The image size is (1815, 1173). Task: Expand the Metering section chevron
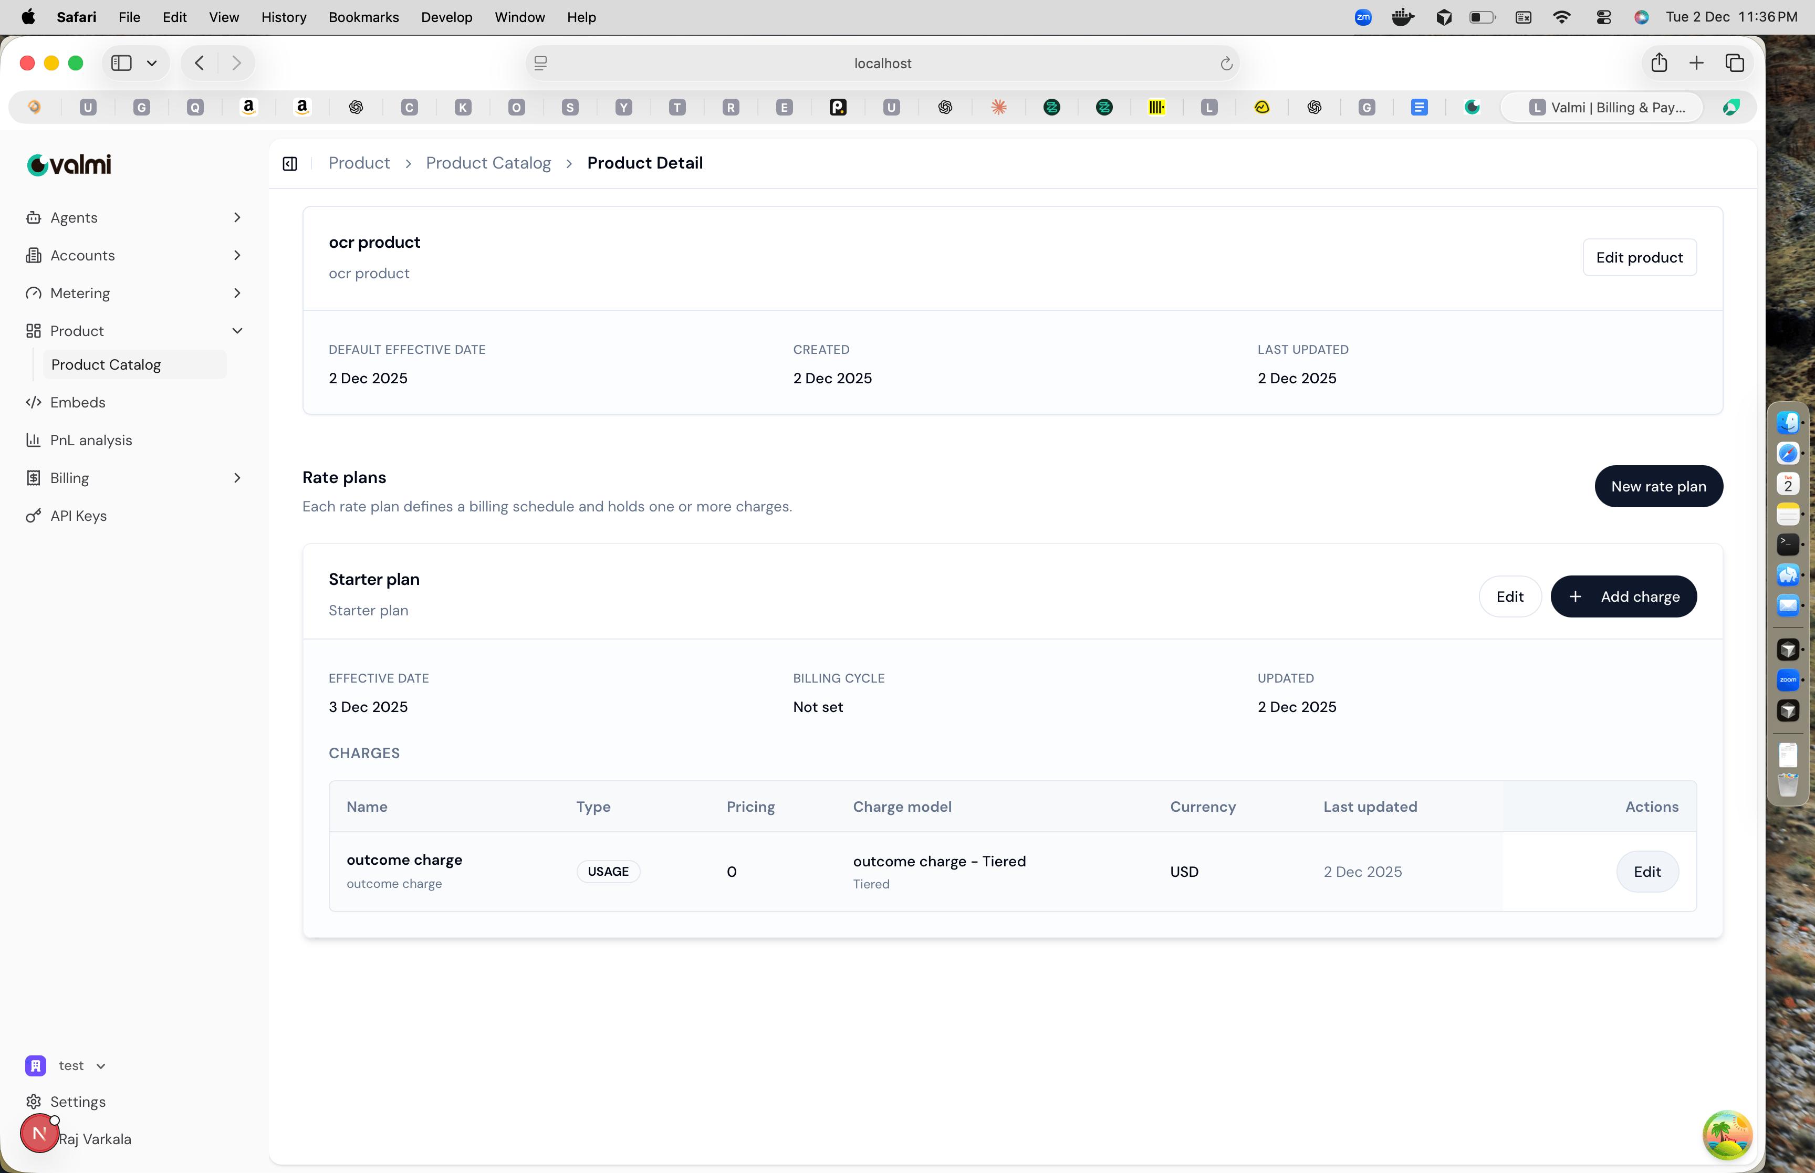[237, 293]
